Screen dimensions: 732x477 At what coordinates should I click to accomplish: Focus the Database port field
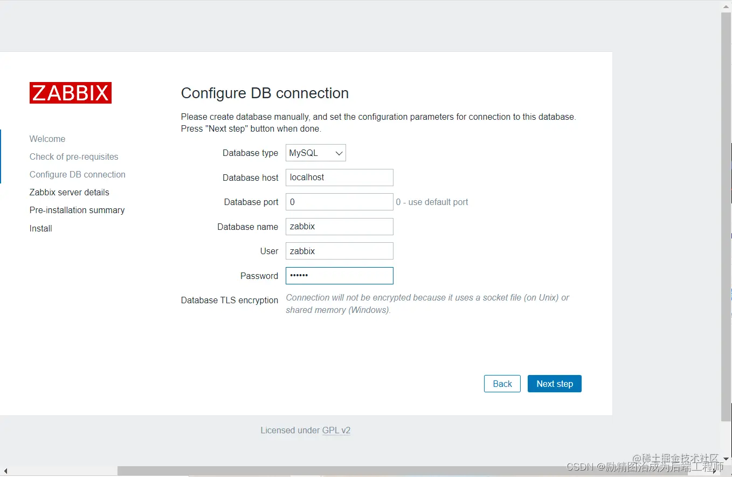(340, 202)
